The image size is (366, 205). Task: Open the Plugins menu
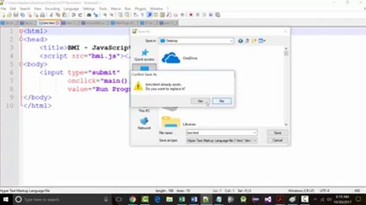[x=140, y=9]
